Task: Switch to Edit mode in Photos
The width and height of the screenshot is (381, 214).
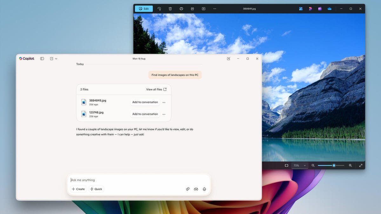Action: coord(144,9)
